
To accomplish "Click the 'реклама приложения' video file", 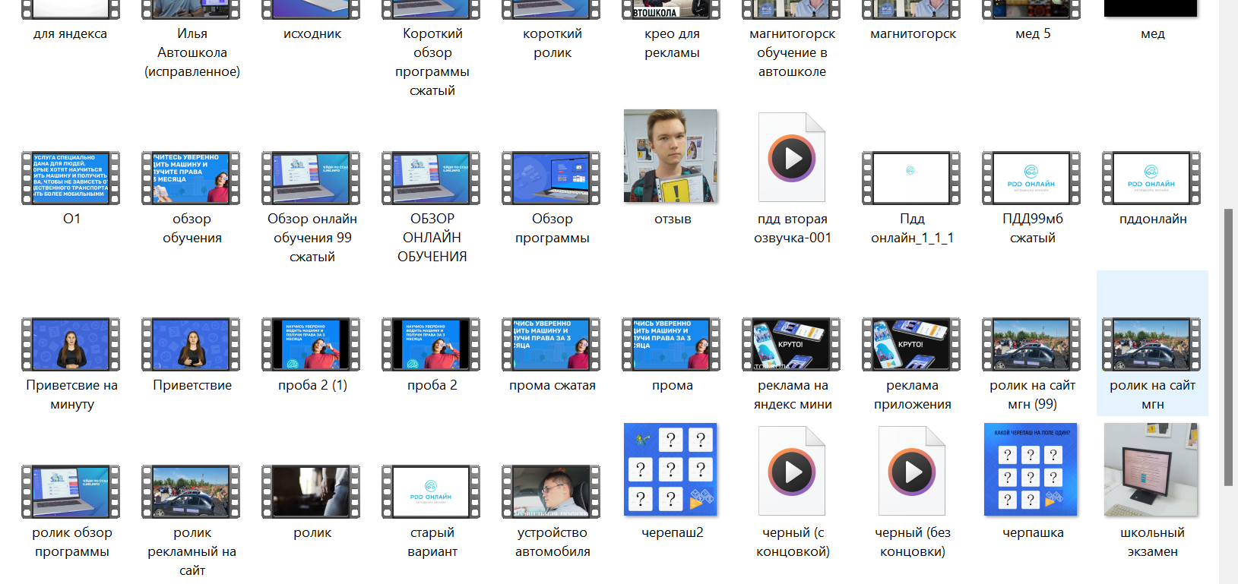I will click(x=911, y=344).
